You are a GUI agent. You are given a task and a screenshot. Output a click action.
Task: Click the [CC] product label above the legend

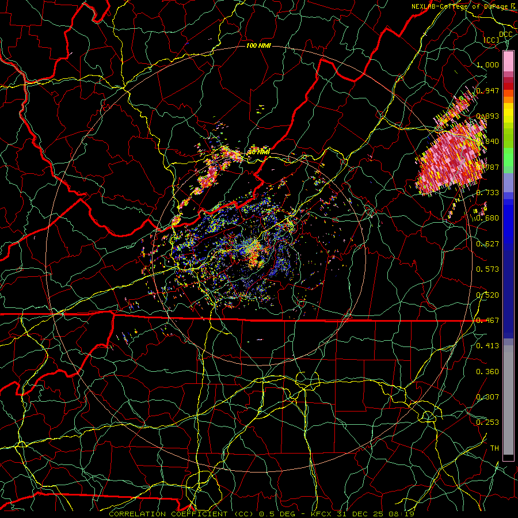pos(492,40)
